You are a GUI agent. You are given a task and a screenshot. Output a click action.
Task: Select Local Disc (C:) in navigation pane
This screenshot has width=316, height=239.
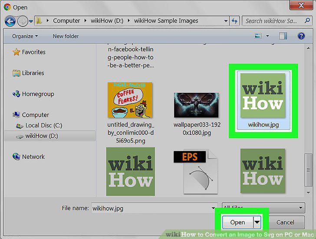44,125
